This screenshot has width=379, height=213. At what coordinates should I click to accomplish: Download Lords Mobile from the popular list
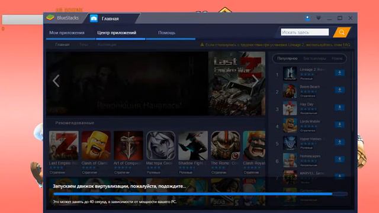tap(339, 125)
